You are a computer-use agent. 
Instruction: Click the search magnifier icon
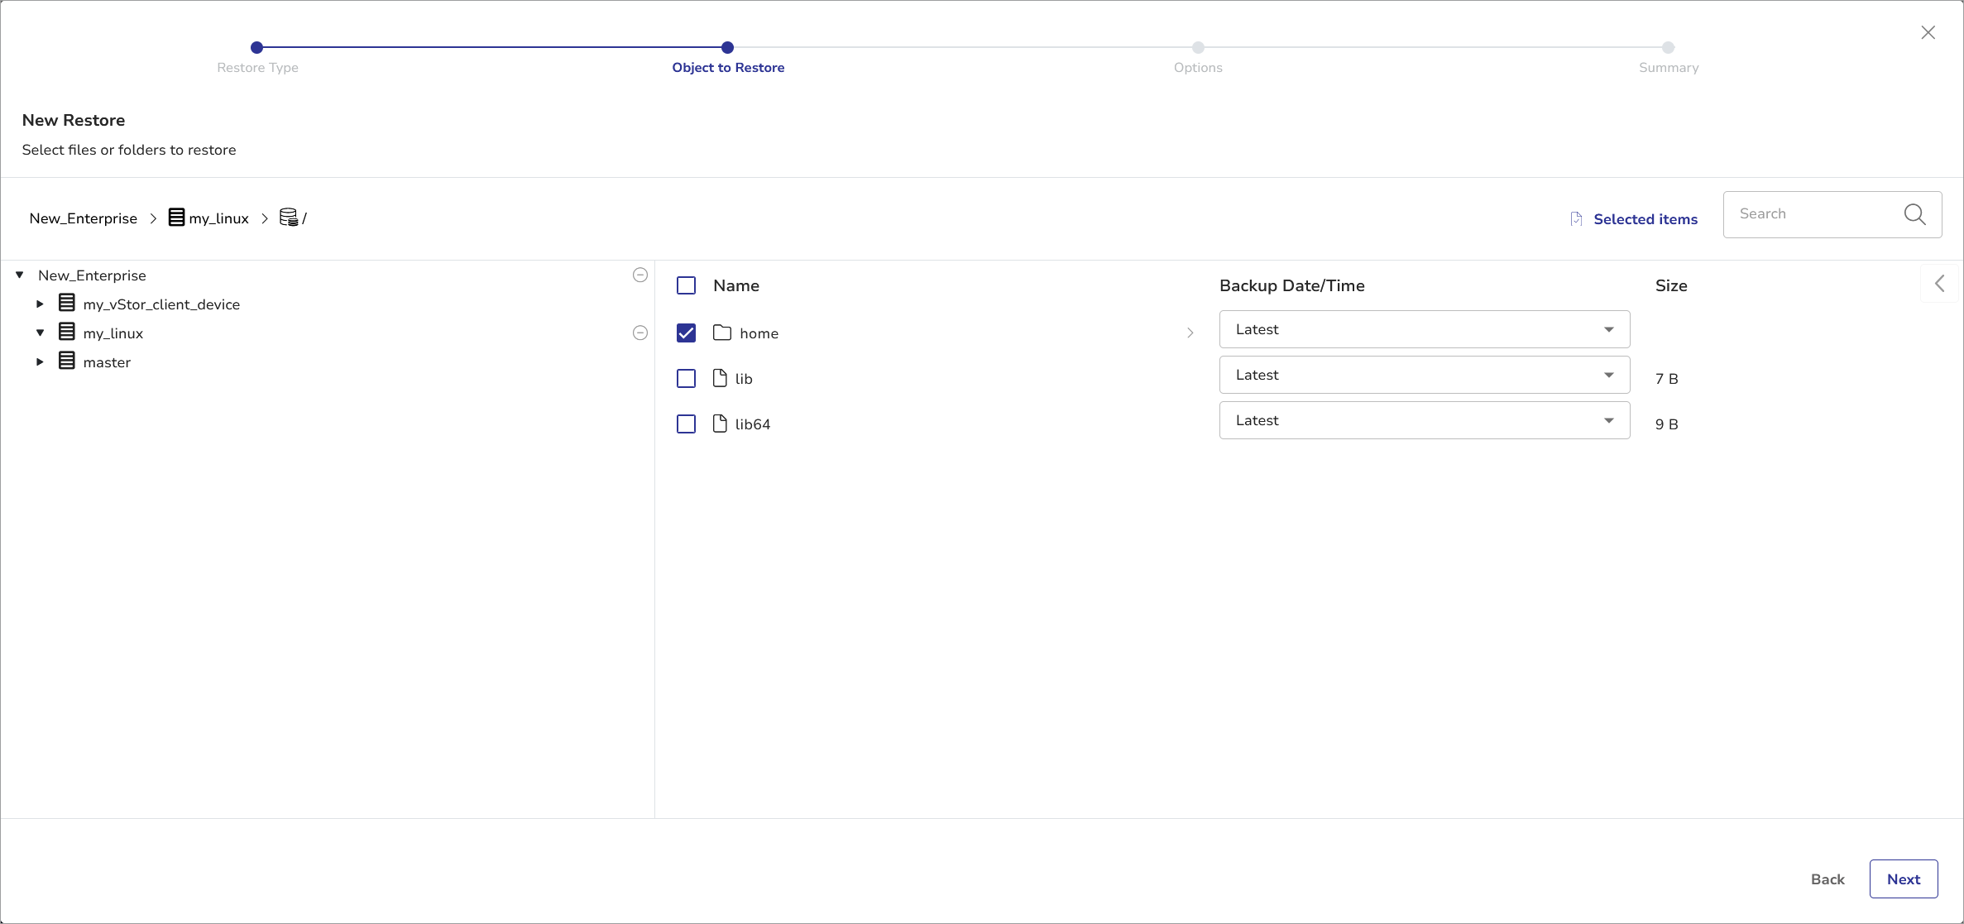(x=1914, y=214)
